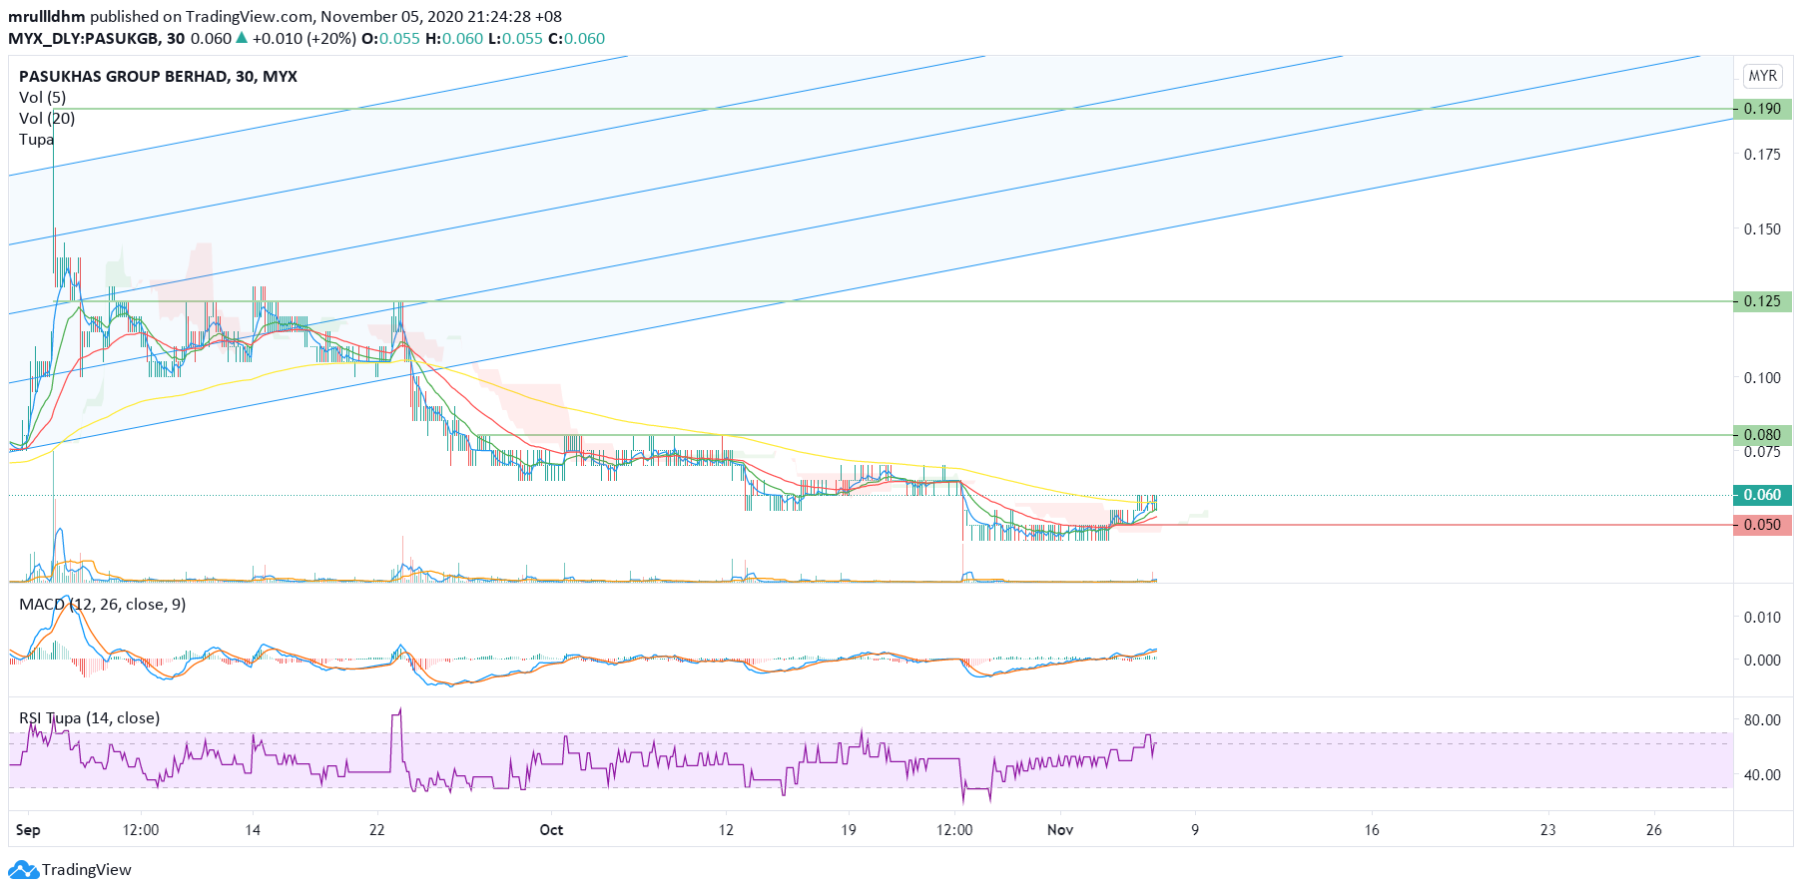
Task: Select the Vol (20) indicator label
Action: pos(47,119)
